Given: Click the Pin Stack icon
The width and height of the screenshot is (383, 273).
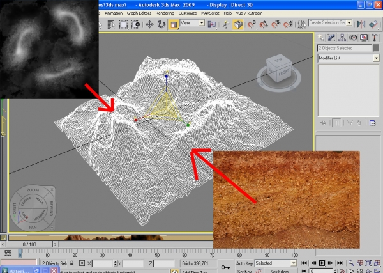Looking at the screenshot, I should pos(323,123).
